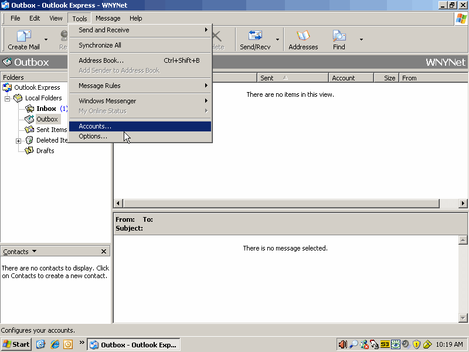Click preview pane scroll up arrow
Viewport: 469px width, 352px height.
463,240
